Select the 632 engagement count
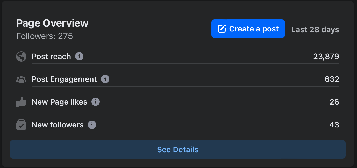Viewport: 357px width, 168px height. pyautogui.click(x=332, y=79)
